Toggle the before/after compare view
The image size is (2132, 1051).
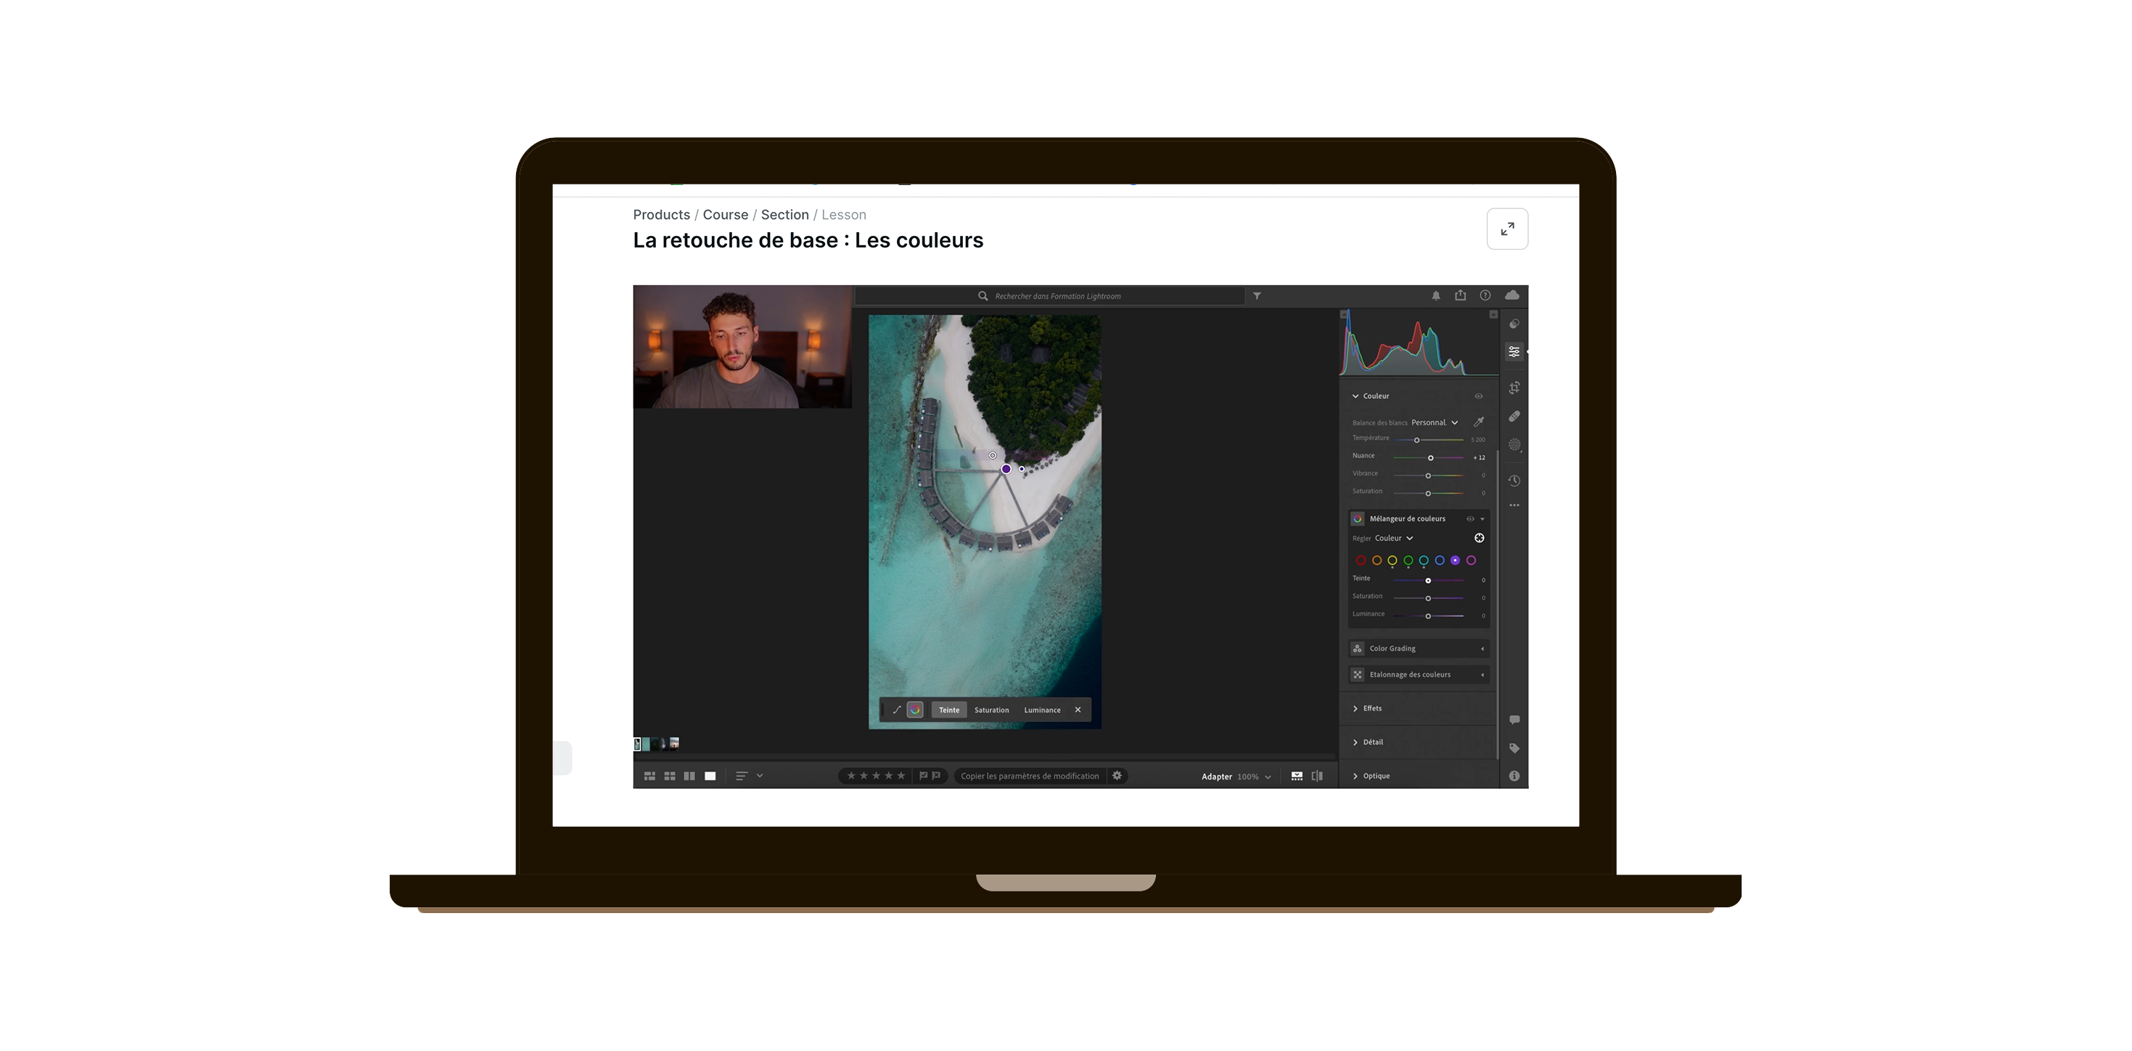pyautogui.click(x=1317, y=776)
